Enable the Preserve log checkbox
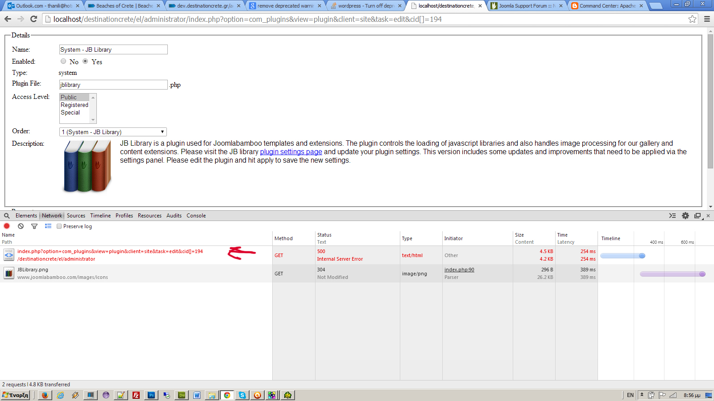This screenshot has width=714, height=401. tap(59, 226)
